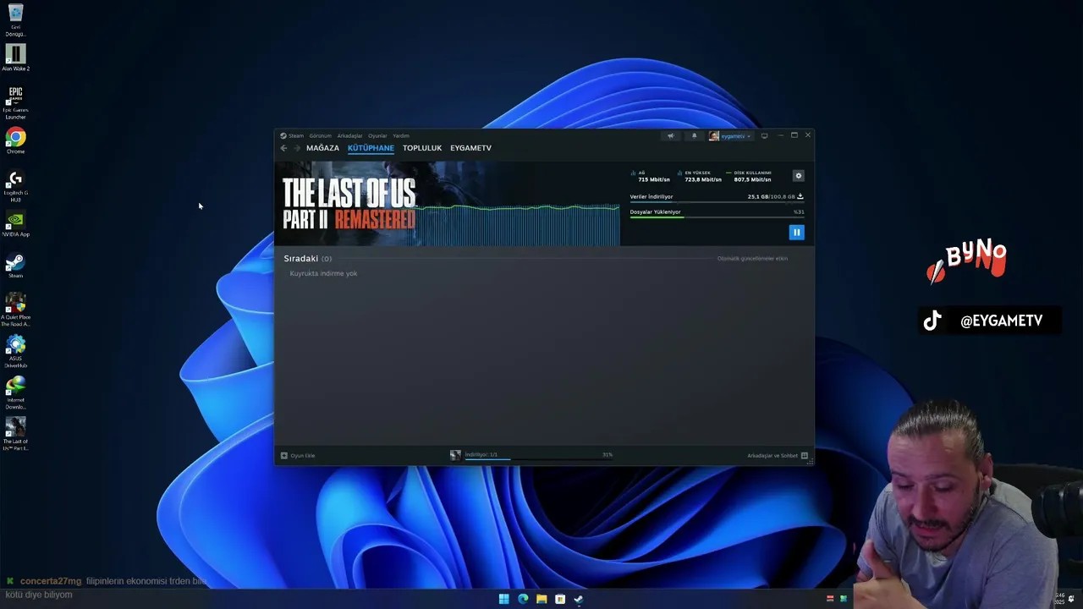Click the game thumbnail in bottom download status
Image resolution: width=1083 pixels, height=609 pixels.
point(455,456)
